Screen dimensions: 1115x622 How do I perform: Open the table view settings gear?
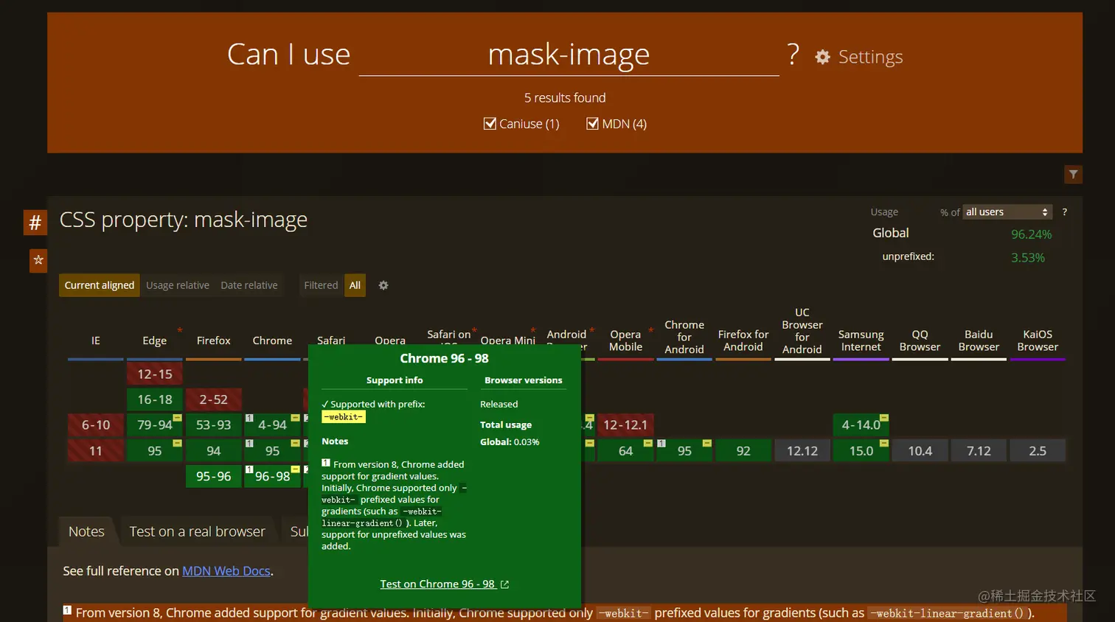(383, 285)
